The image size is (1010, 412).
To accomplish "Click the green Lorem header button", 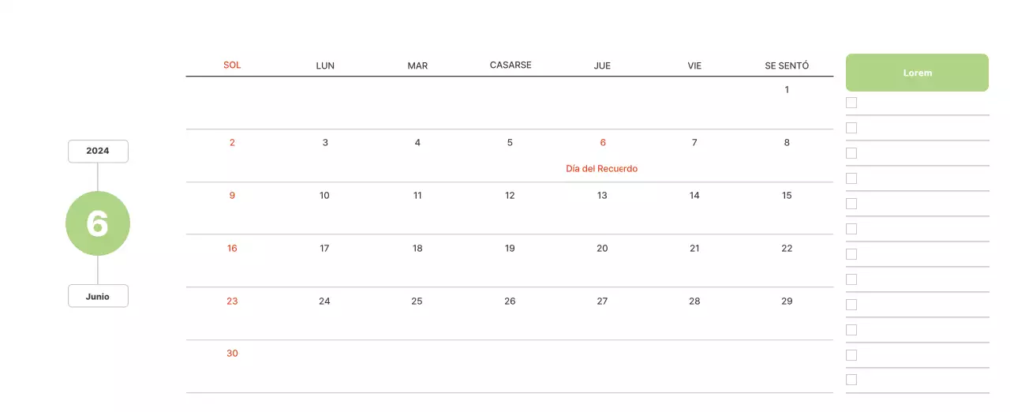I will pos(917,73).
